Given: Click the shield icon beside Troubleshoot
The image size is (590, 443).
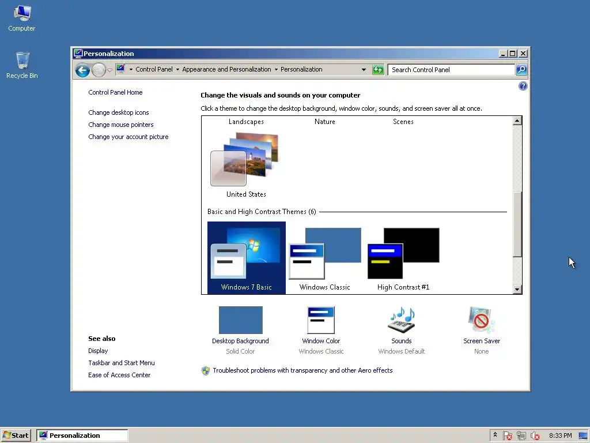Looking at the screenshot, I should [206, 371].
